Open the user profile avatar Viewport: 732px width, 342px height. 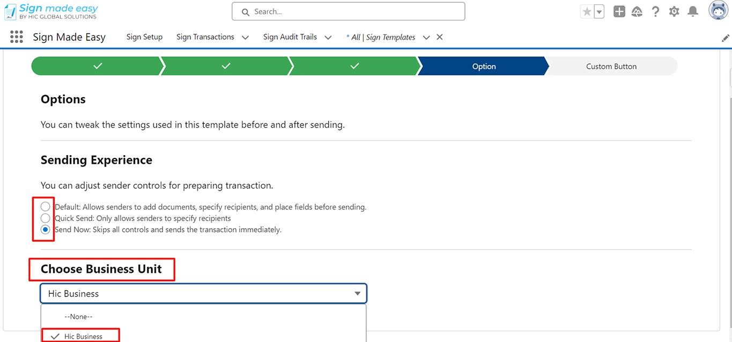point(718,11)
